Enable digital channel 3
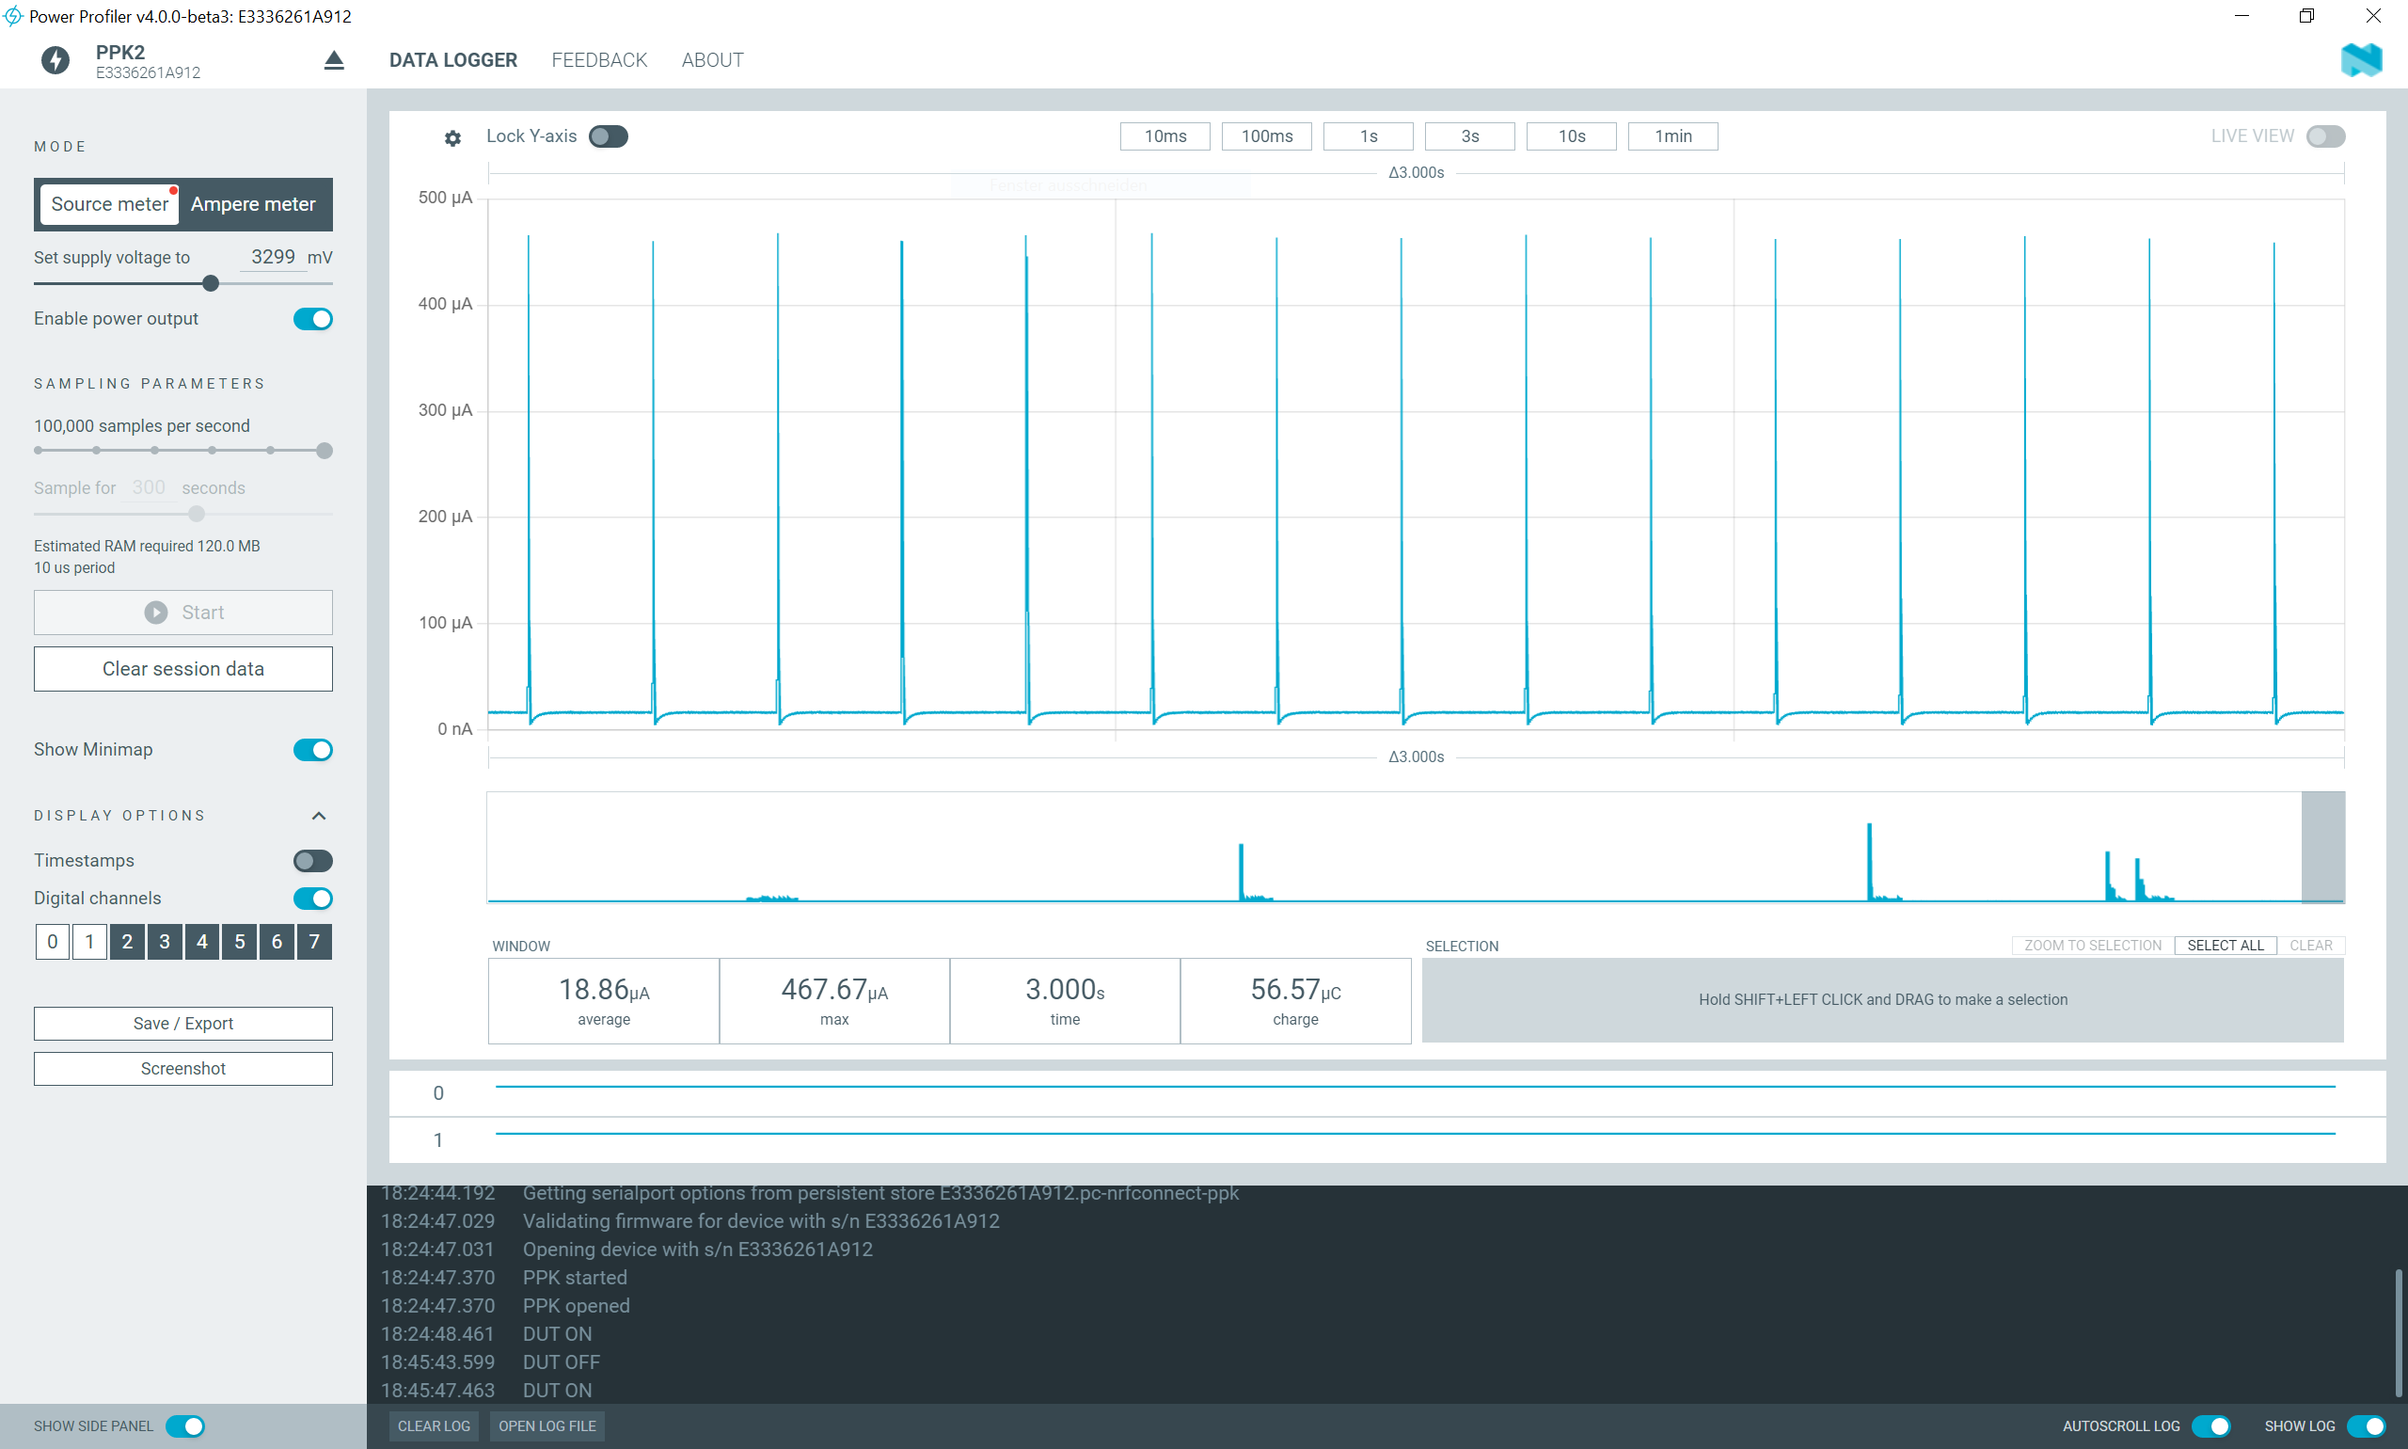 [x=165, y=941]
